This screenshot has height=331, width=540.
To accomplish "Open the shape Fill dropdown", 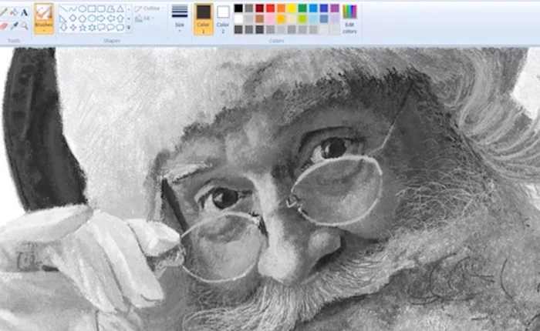I will tap(145, 18).
